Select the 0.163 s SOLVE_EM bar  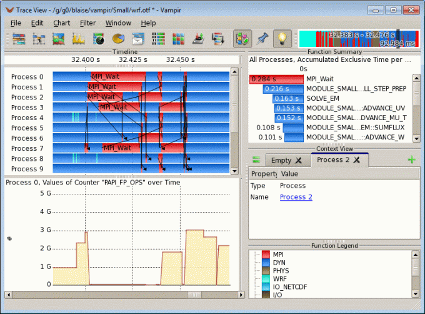[x=288, y=98]
